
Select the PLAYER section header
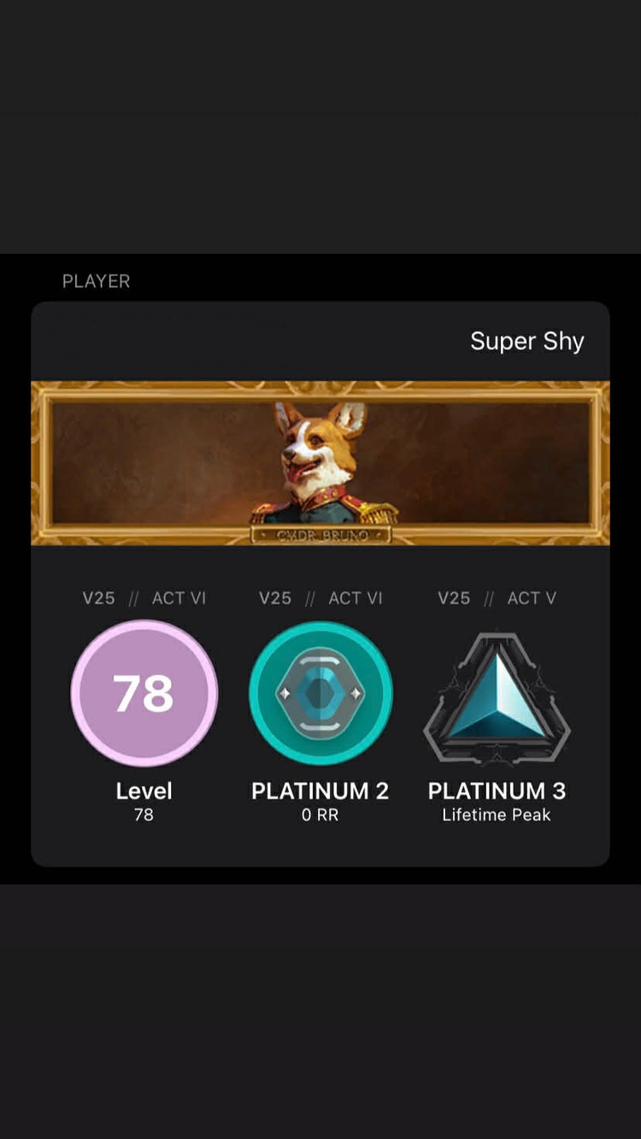point(96,281)
